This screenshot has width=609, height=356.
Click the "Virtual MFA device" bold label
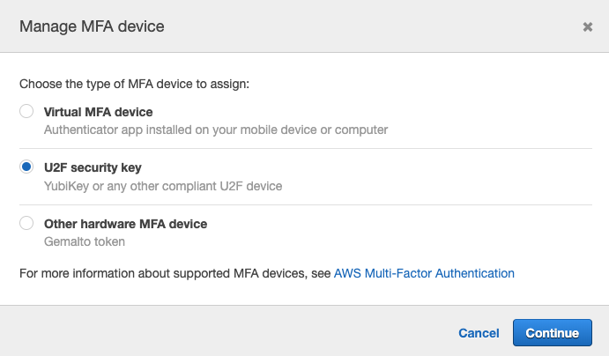[x=98, y=112]
